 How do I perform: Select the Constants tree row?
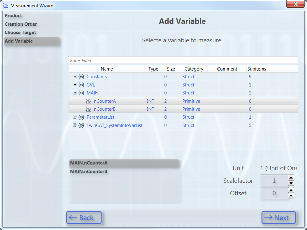[183, 77]
